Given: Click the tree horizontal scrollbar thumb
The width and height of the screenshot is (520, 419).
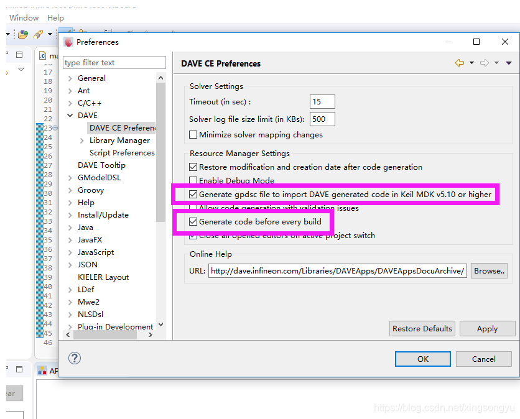Looking at the screenshot, I should point(105,335).
